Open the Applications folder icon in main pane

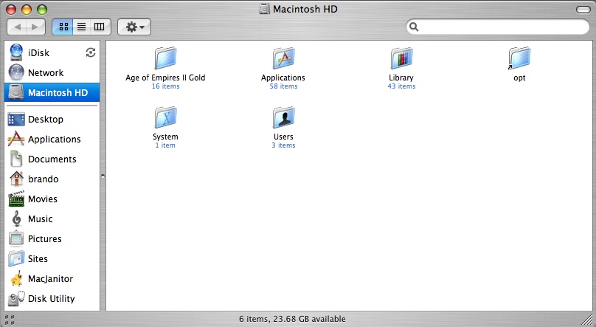point(283,58)
